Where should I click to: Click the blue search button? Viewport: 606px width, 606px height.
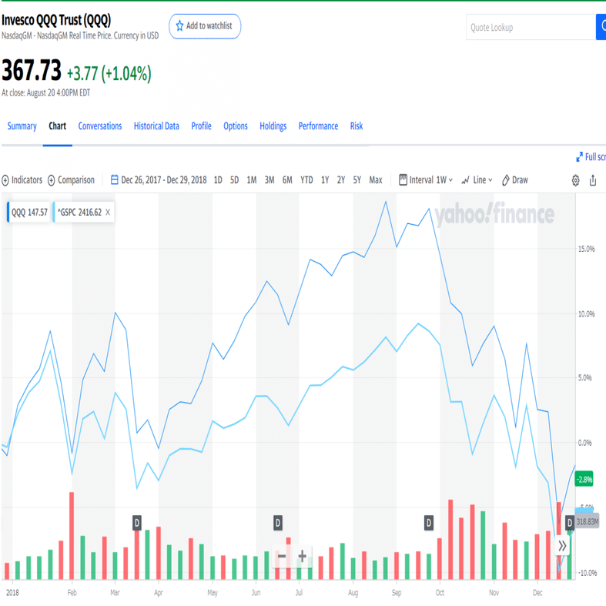click(601, 27)
